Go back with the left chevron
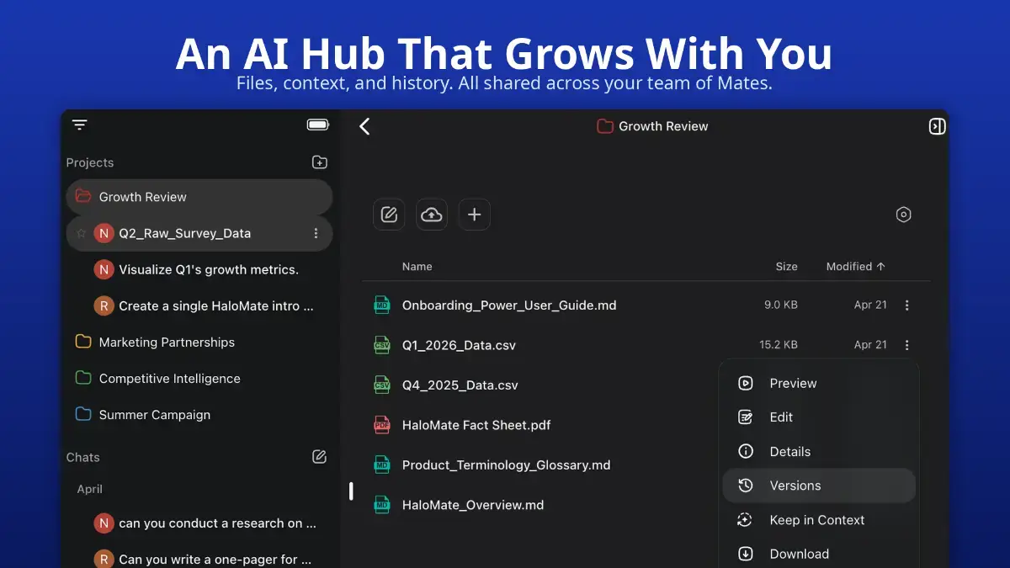This screenshot has width=1010, height=568. pos(364,126)
